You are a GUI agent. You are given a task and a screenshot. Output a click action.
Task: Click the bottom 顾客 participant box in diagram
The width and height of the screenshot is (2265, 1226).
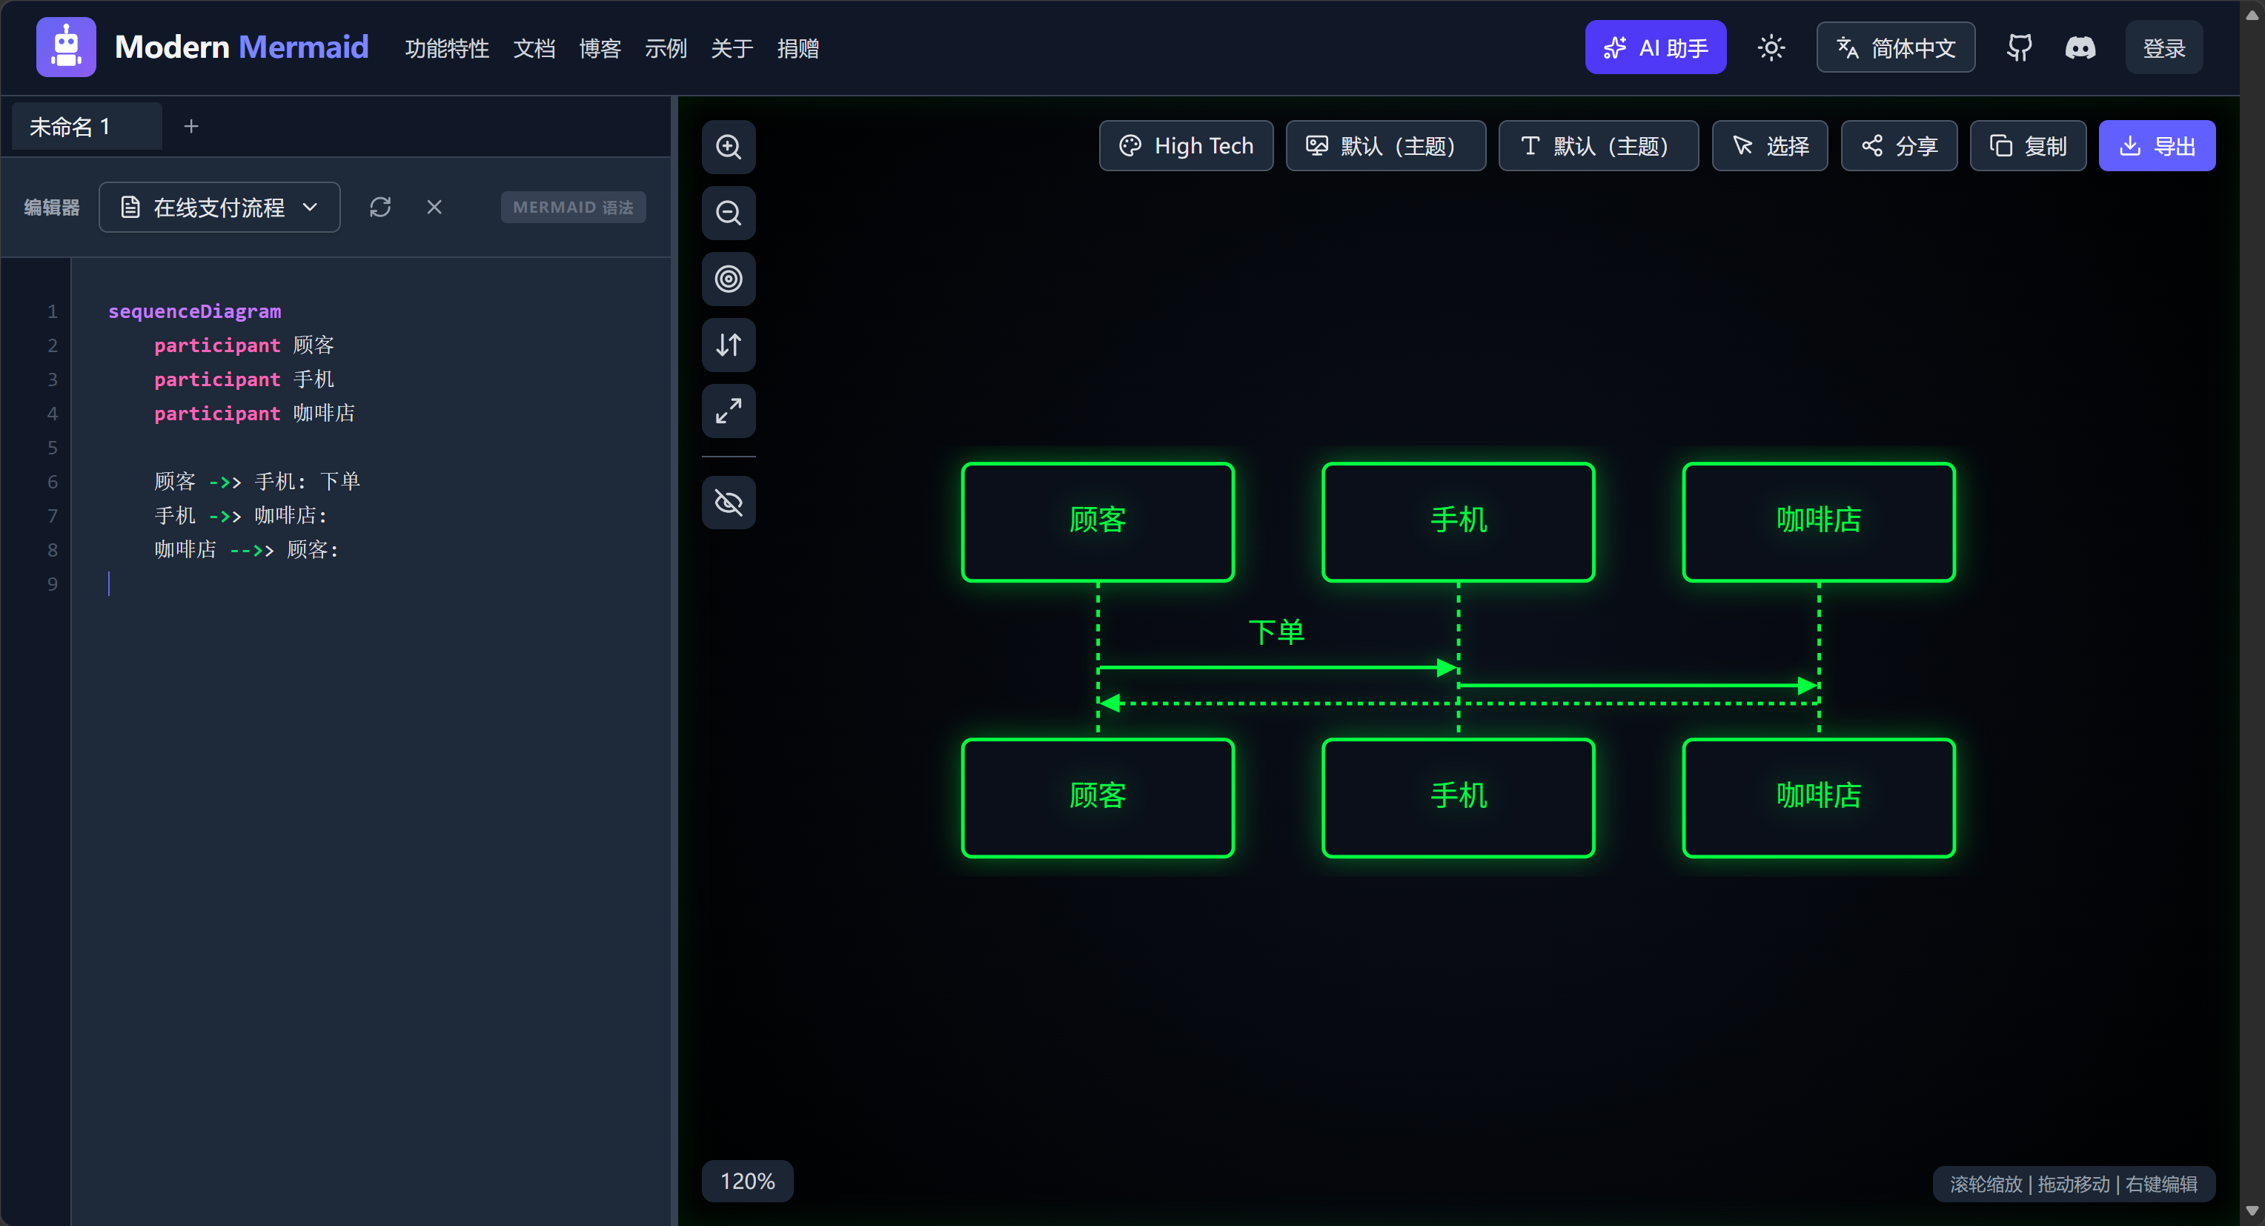click(1098, 797)
